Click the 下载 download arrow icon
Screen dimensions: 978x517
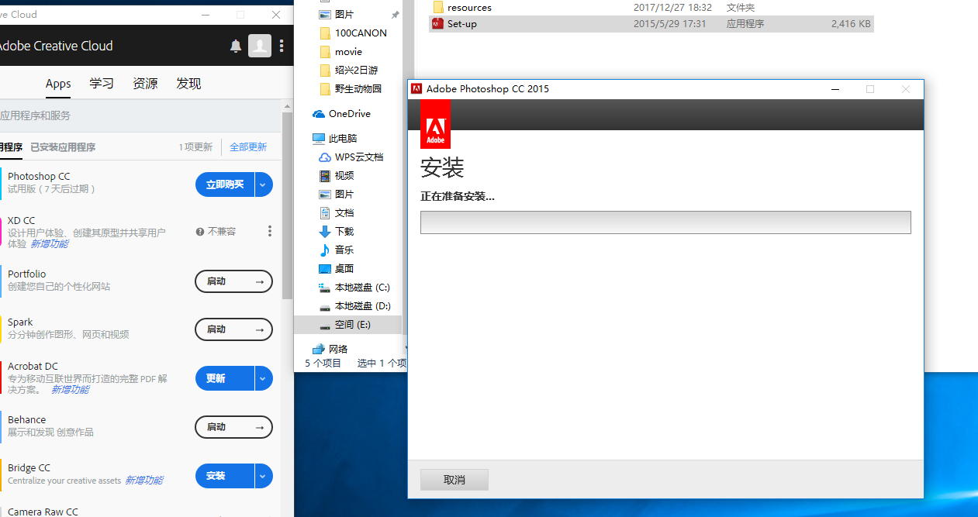325,232
